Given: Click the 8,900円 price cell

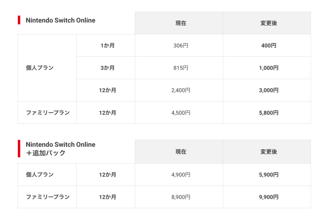Looking at the screenshot, I should coord(181,197).
